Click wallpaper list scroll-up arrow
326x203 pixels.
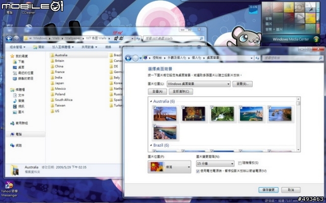pyautogui.click(x=298, y=99)
